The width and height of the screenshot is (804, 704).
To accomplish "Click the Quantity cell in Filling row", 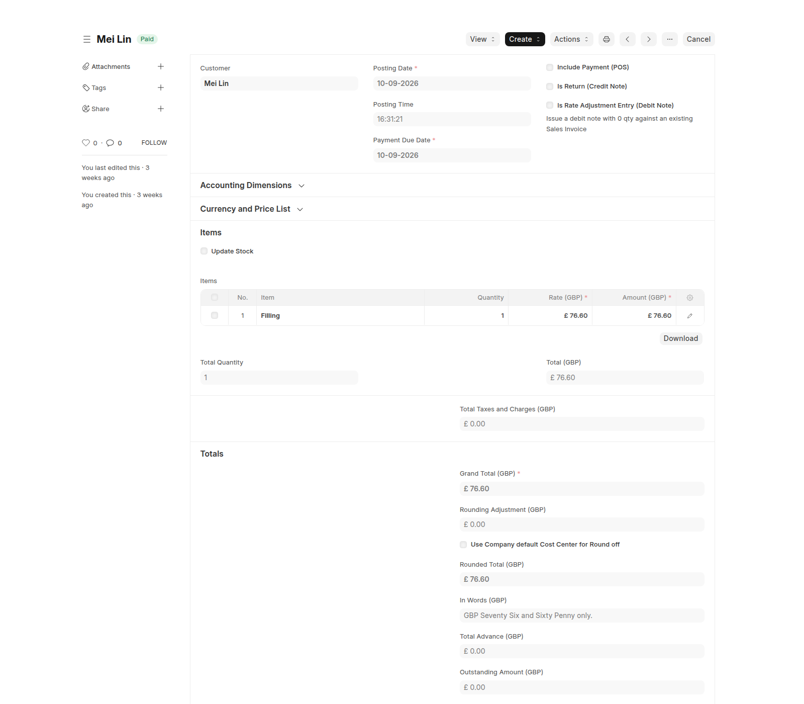I will pos(466,316).
